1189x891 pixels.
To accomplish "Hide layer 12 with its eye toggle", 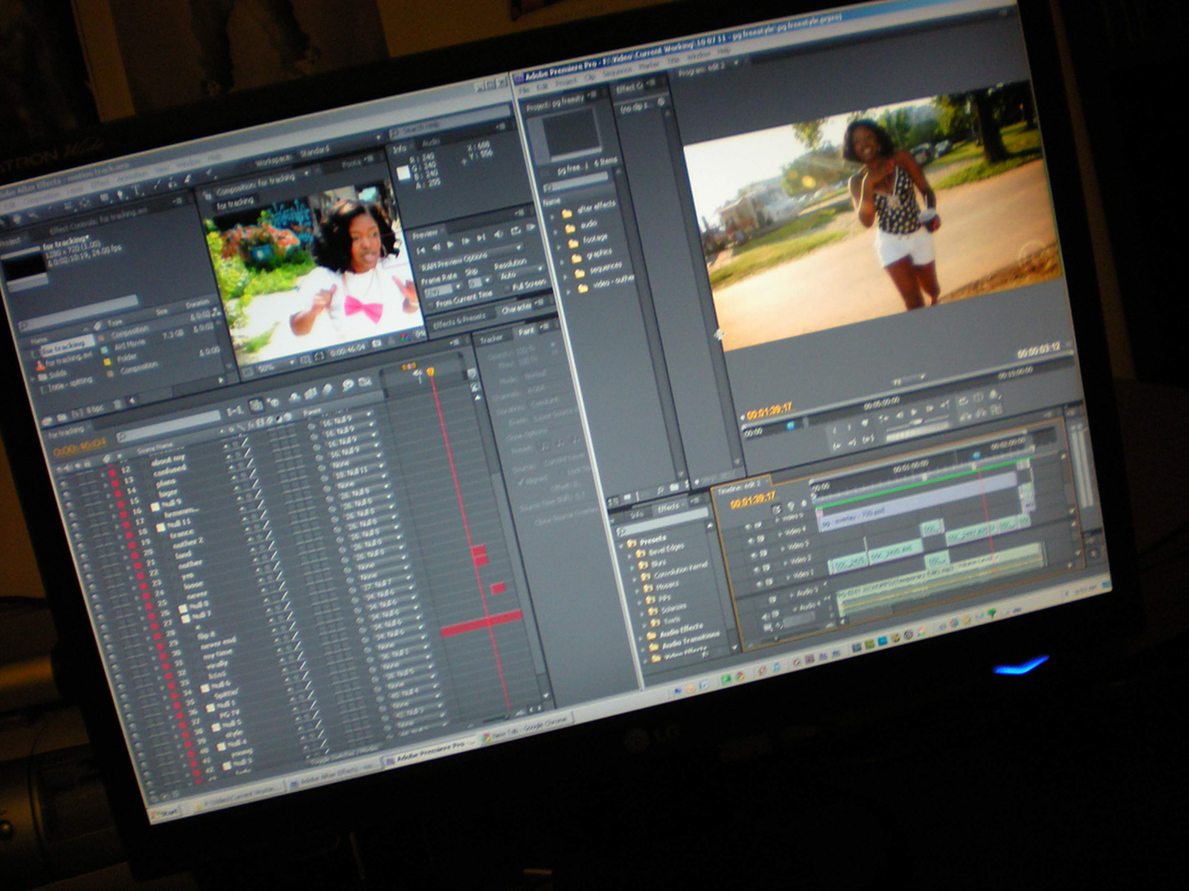I will point(63,485).
